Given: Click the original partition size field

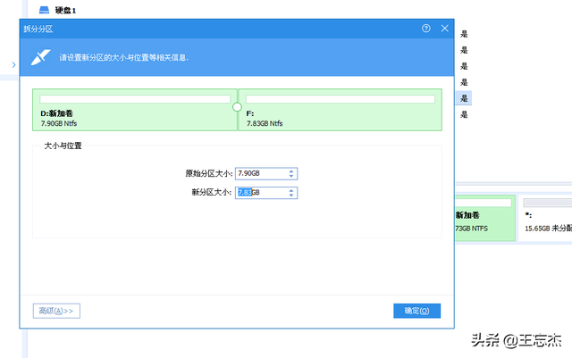Looking at the screenshot, I should click(x=266, y=173).
